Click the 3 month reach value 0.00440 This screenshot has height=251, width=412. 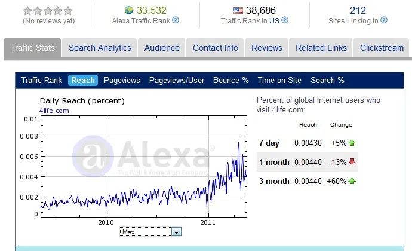click(308, 181)
